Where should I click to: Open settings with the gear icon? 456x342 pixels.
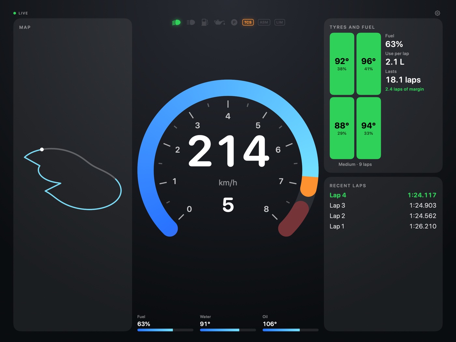click(x=437, y=13)
